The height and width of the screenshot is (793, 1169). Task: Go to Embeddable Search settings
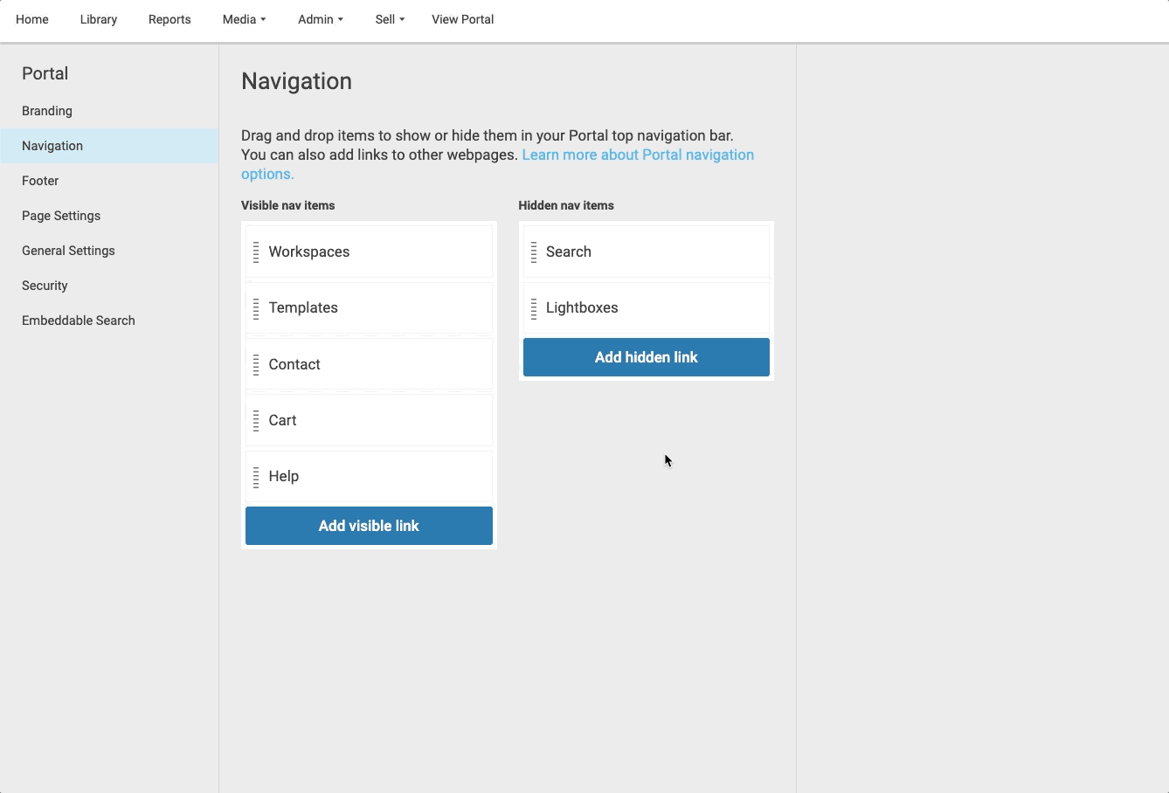78,321
